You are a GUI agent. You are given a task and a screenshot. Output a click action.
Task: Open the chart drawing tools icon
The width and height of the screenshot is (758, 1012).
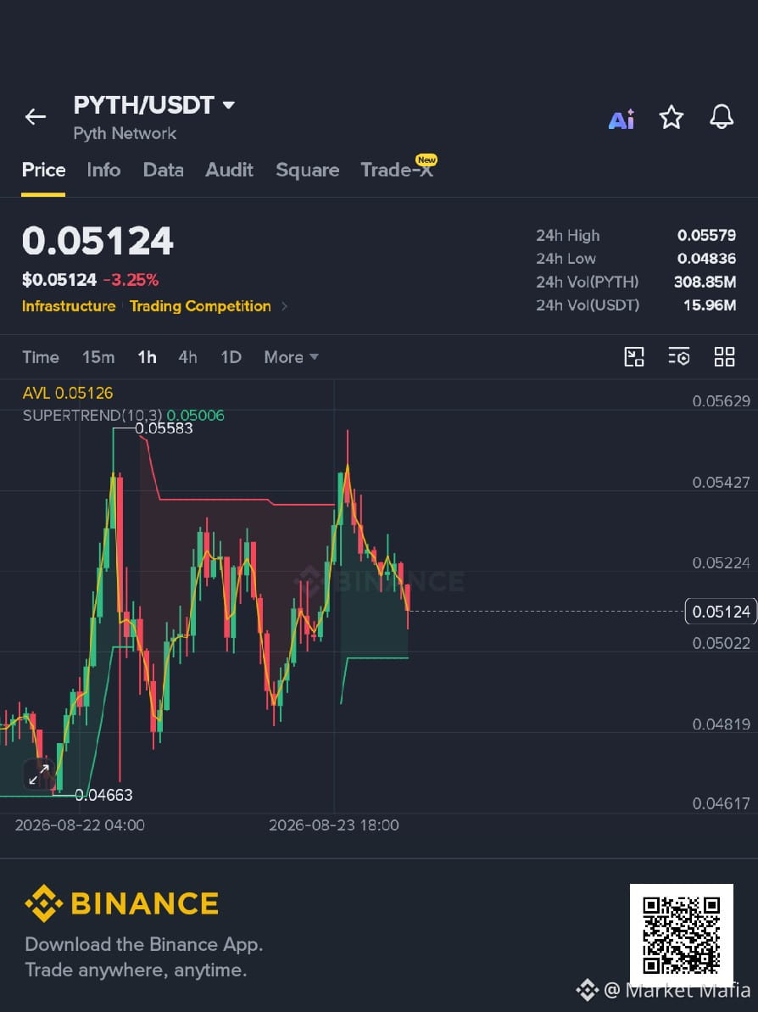634,356
